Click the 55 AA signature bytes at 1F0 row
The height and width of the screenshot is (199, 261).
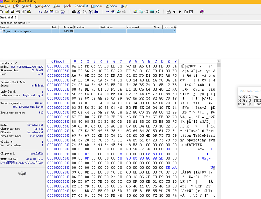point(171,168)
